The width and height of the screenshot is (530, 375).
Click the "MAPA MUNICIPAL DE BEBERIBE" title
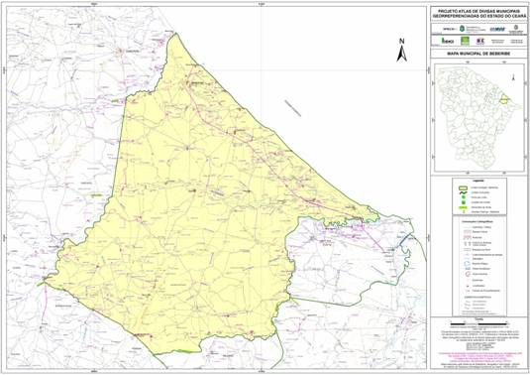click(x=478, y=54)
